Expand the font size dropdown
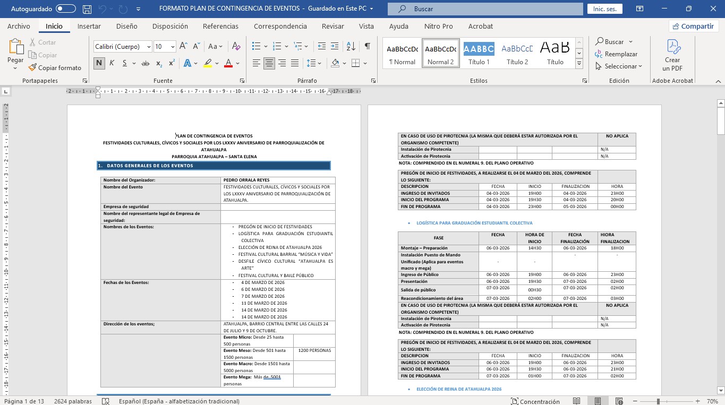Screen dimensions: 725x405 173,47
